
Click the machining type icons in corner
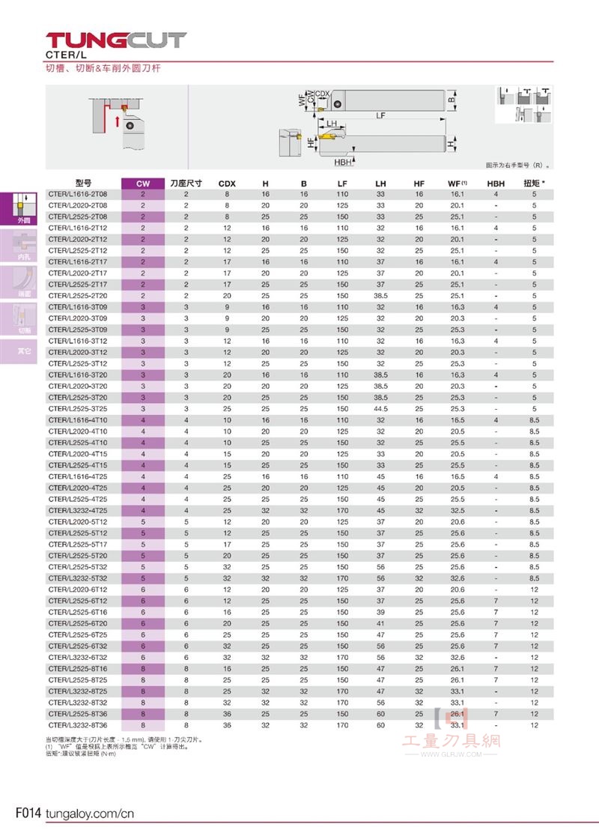point(523,105)
